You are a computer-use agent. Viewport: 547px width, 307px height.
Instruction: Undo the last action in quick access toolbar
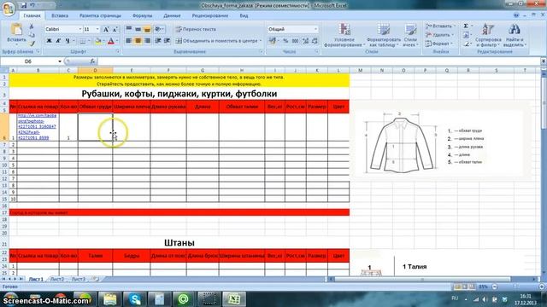click(32, 5)
